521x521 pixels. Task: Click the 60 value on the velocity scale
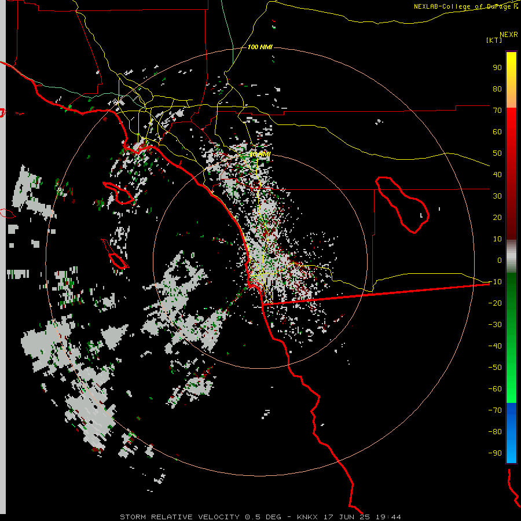click(497, 132)
